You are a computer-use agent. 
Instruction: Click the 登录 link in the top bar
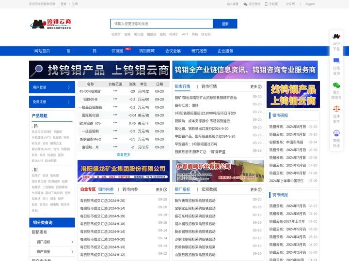(x=63, y=4)
